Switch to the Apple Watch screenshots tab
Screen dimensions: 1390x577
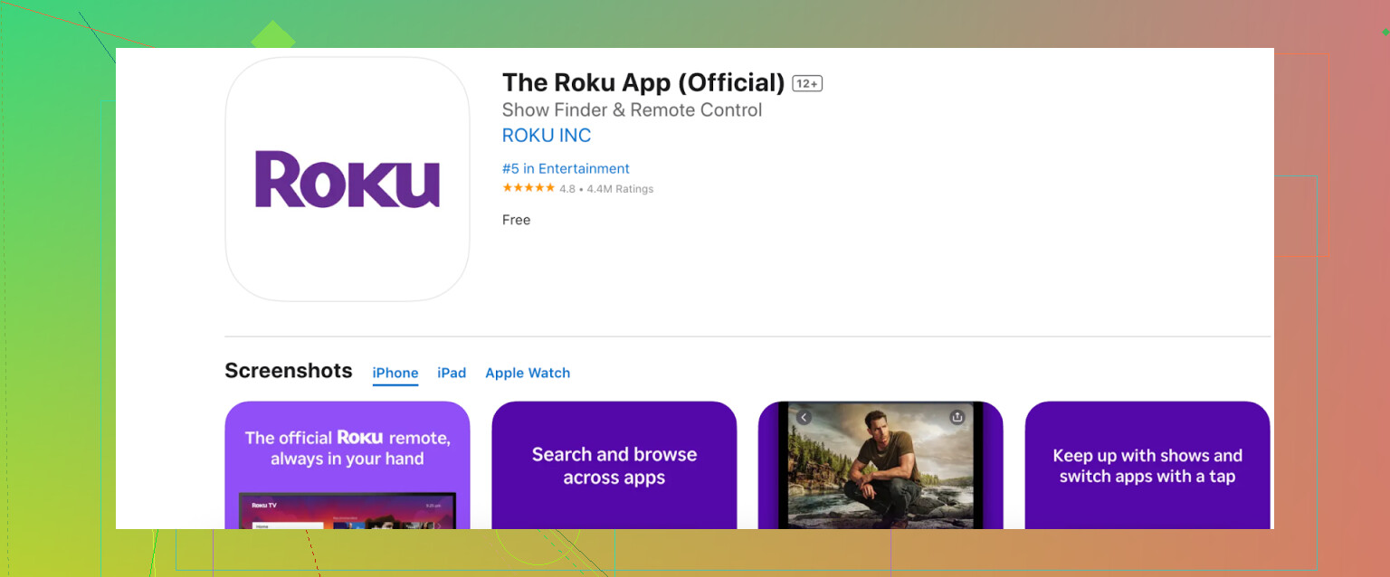click(x=528, y=373)
